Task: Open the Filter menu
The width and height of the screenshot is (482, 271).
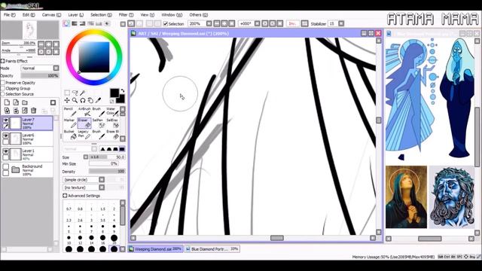Action: [x=126, y=15]
